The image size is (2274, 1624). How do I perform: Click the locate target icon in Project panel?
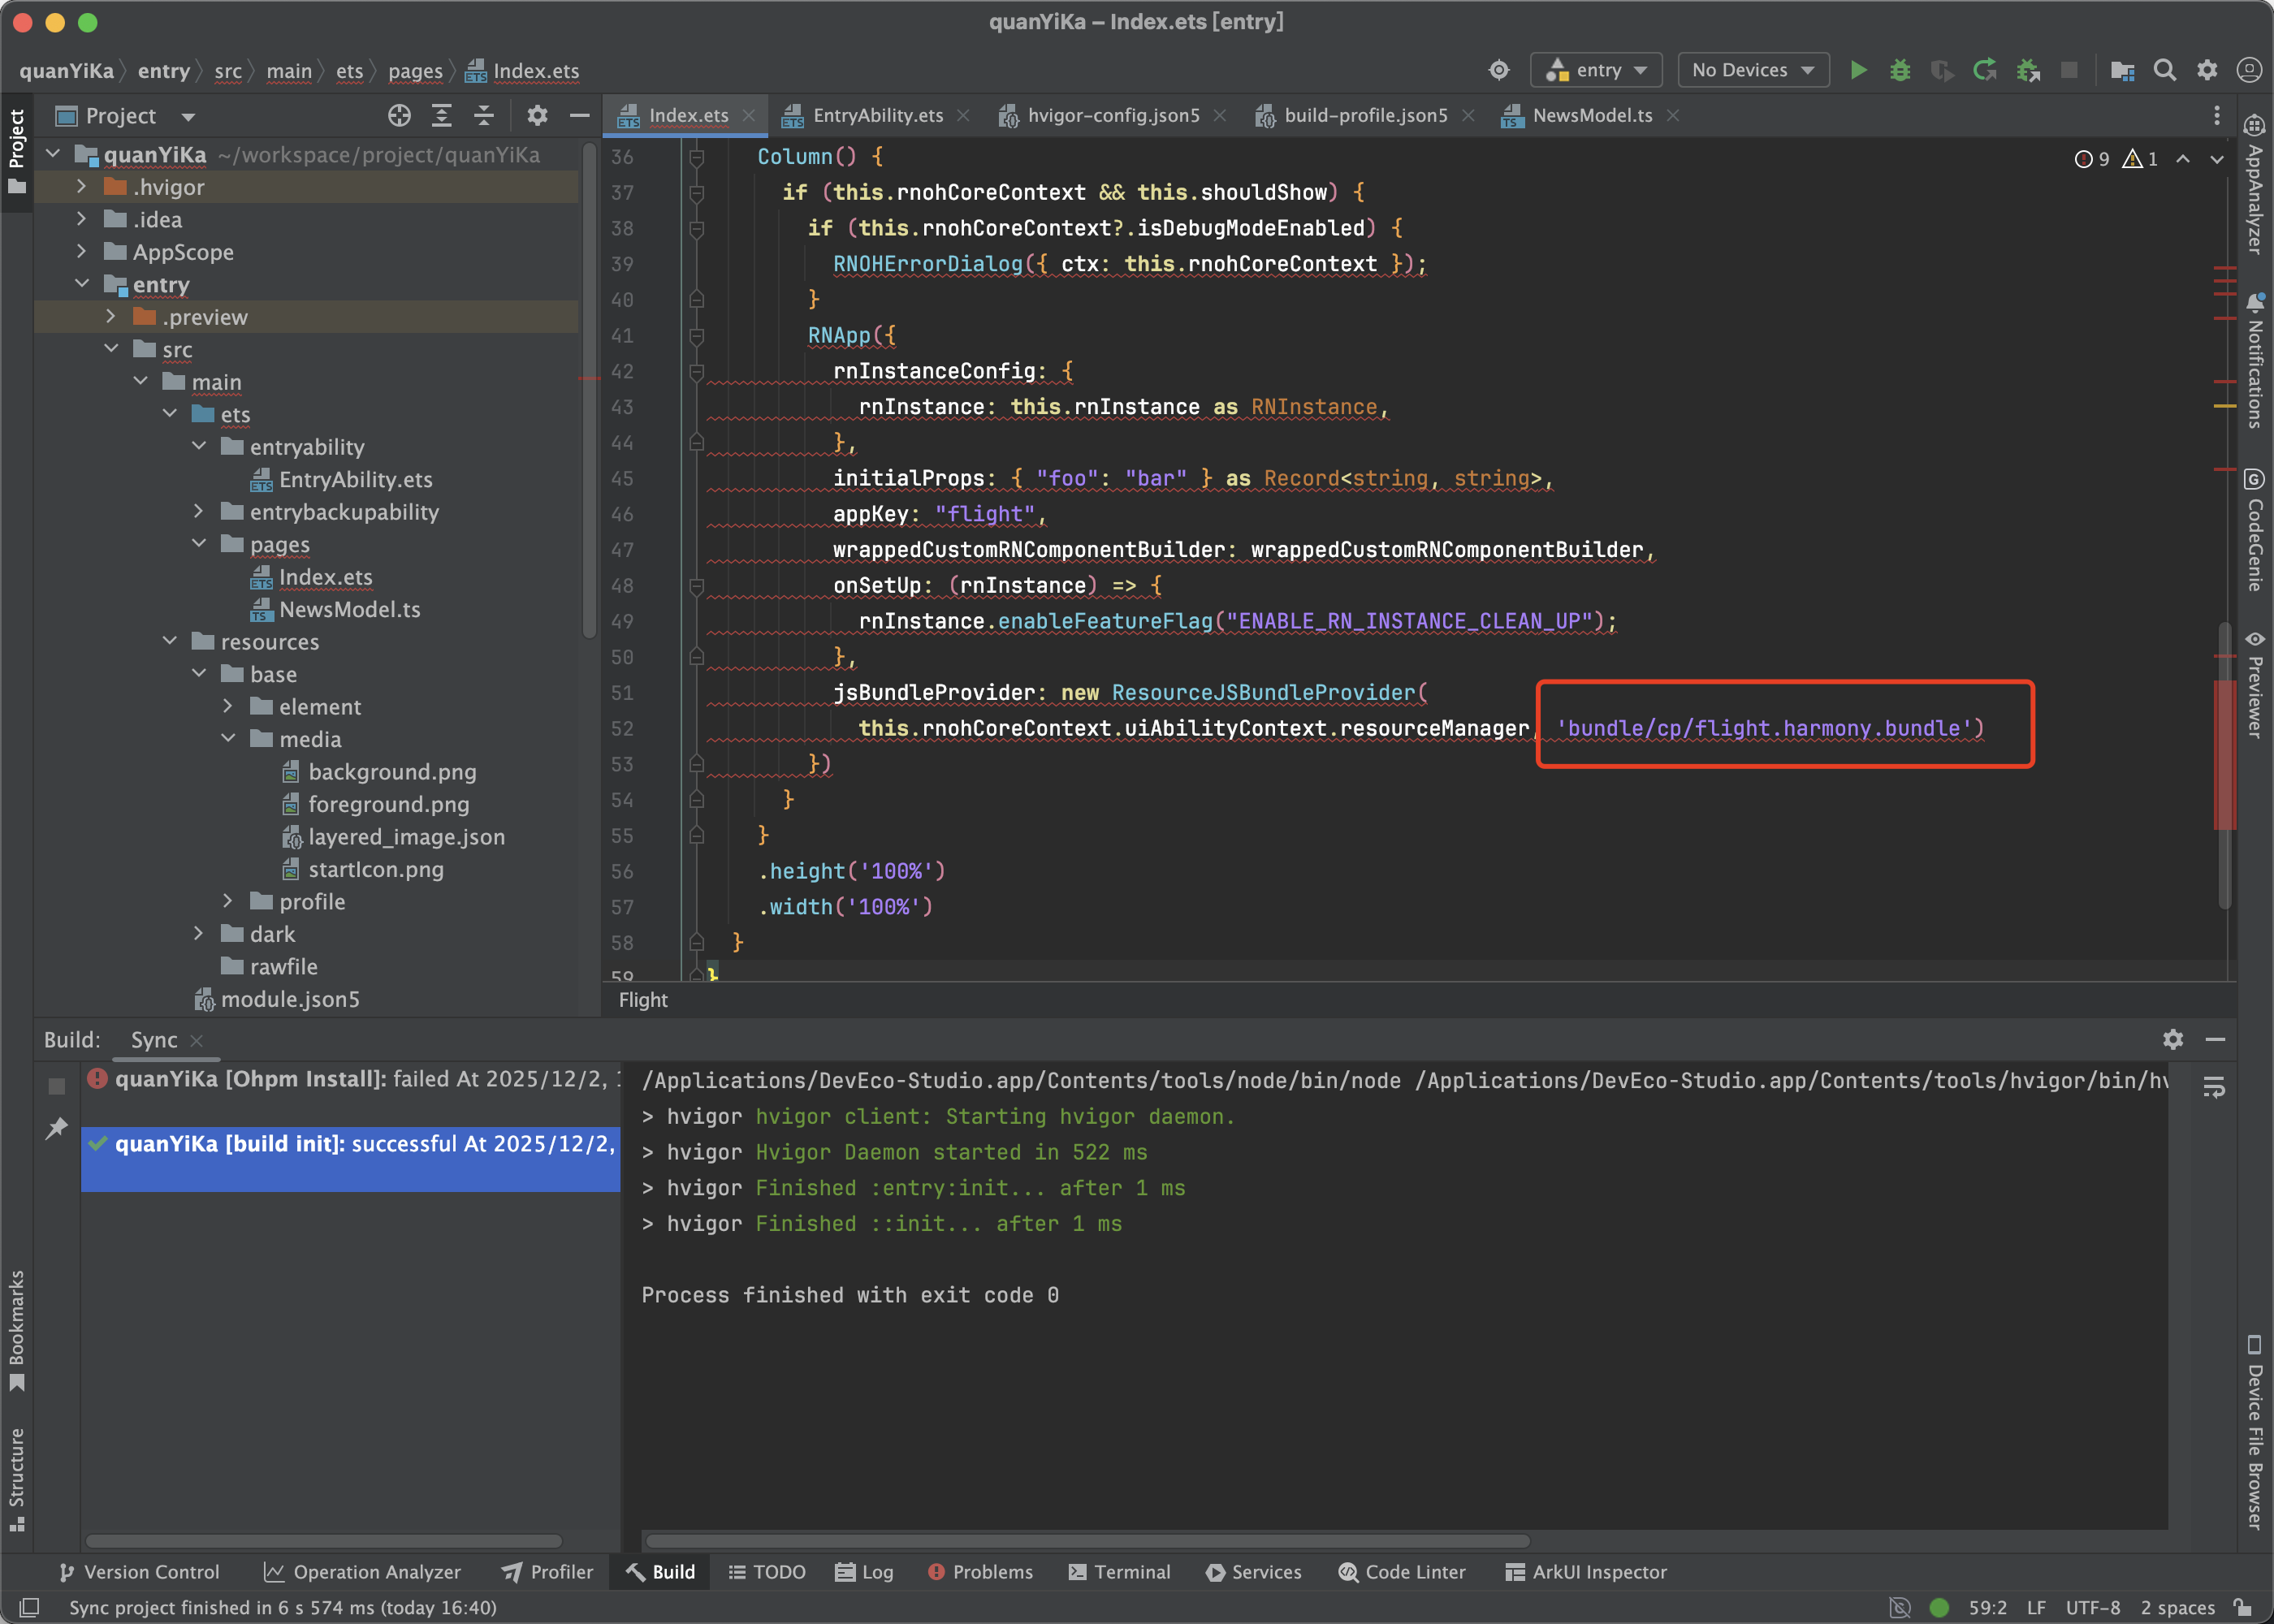point(399,116)
